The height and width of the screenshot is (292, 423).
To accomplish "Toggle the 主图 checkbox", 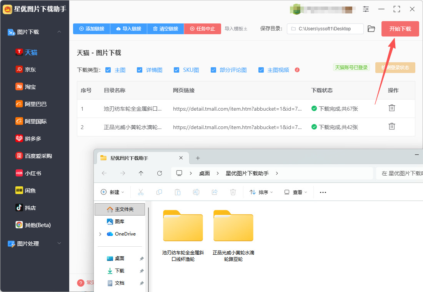I will [x=108, y=70].
